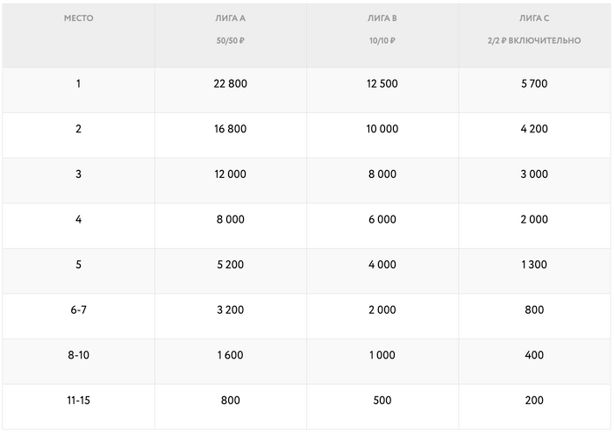The width and height of the screenshot is (614, 434).
Task: Select the 12 500 prize cell
Action: pos(382,84)
